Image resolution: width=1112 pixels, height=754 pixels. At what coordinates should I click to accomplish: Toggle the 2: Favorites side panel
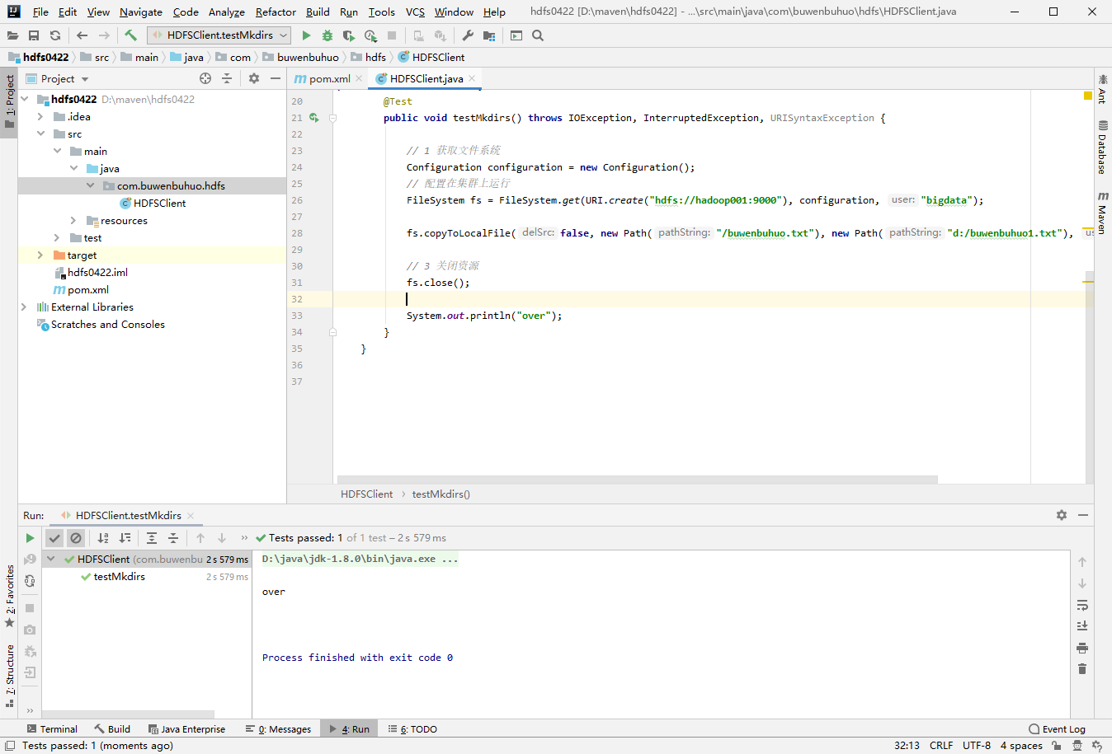click(9, 597)
